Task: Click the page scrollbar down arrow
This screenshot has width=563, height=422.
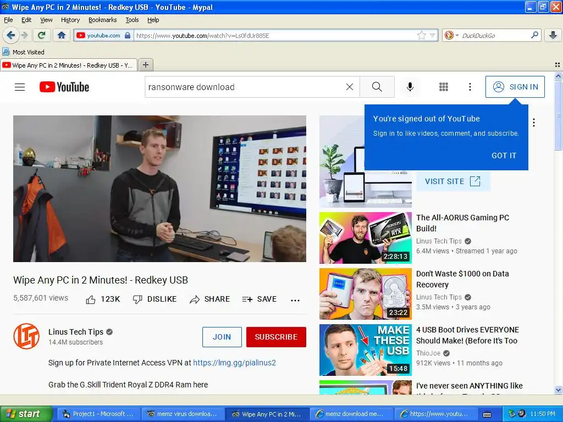Action: [x=558, y=390]
